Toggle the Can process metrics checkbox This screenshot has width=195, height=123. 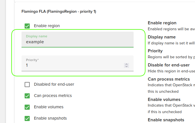click(x=27, y=96)
